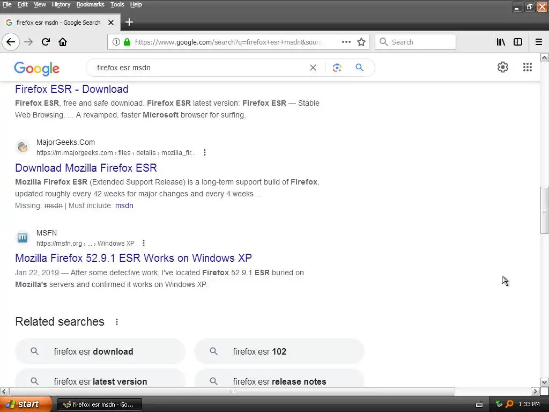Click the horizontal scrollbar thumb
This screenshot has width=549, height=412.
pyautogui.click(x=232, y=391)
